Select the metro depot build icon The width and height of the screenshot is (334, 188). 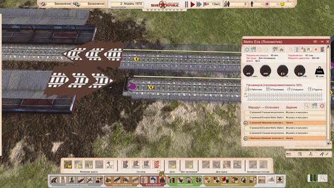[172, 164]
